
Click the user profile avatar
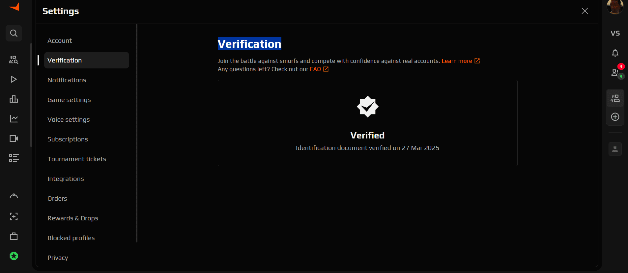[x=615, y=7]
